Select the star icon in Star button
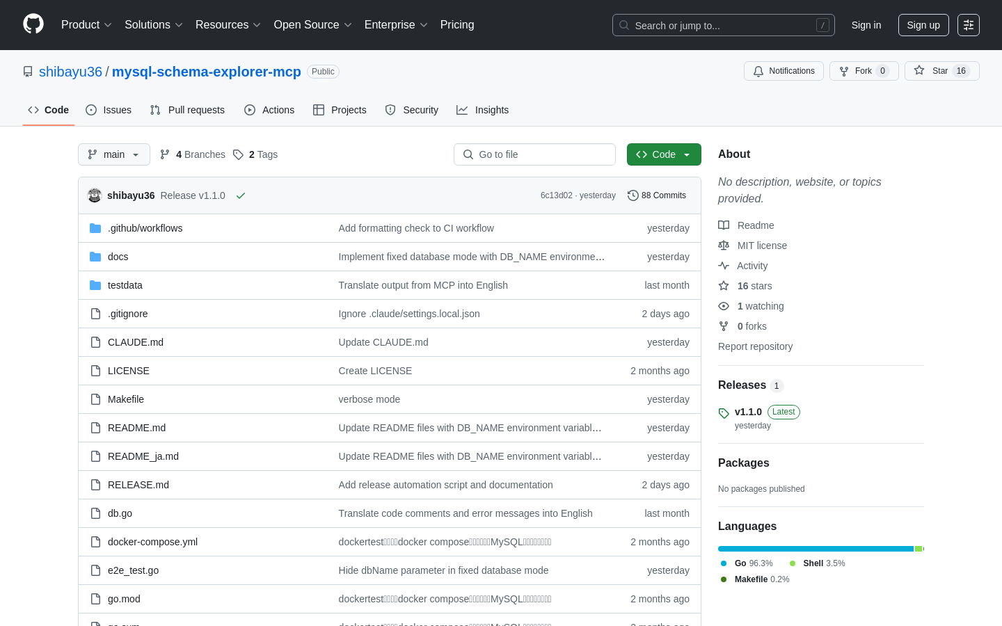Image resolution: width=1002 pixels, height=626 pixels. (x=919, y=71)
